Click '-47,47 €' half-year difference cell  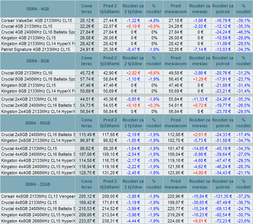(x=223, y=160)
